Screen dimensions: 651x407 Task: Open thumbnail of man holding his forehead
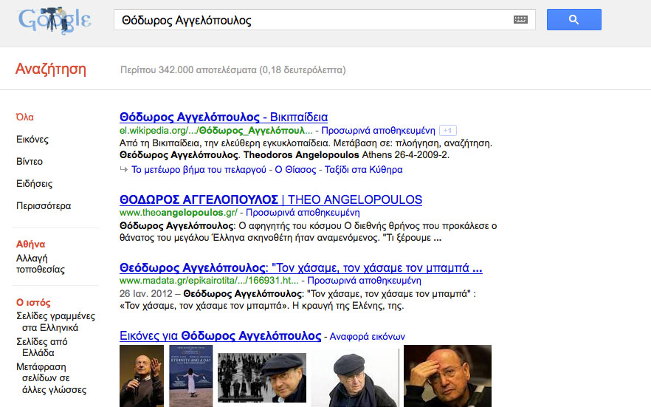447,376
